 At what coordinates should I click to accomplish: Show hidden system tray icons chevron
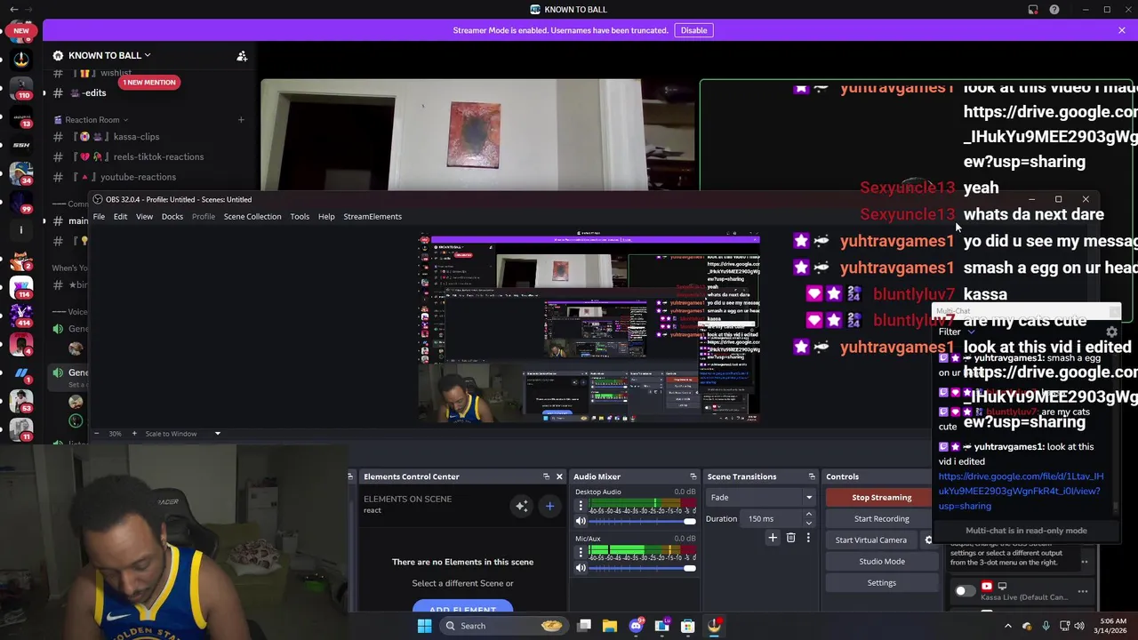(x=1007, y=626)
